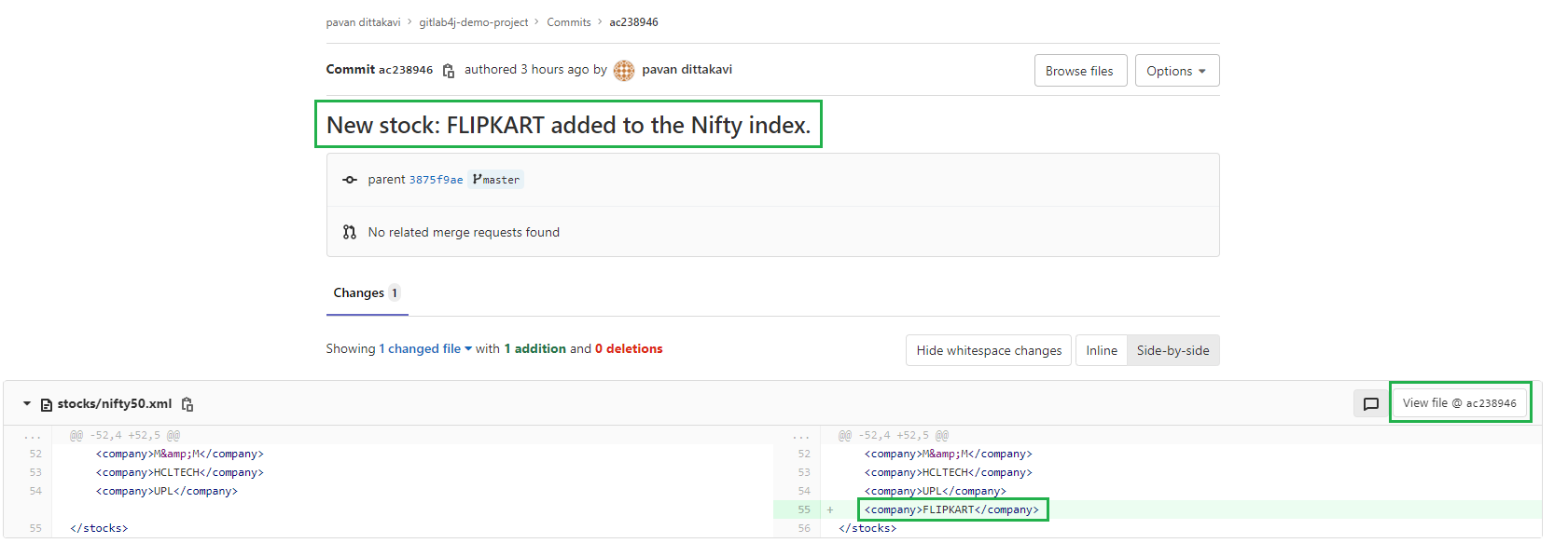The image size is (1554, 543).
Task: Click pavan dittakavi's avatar image
Action: [624, 70]
